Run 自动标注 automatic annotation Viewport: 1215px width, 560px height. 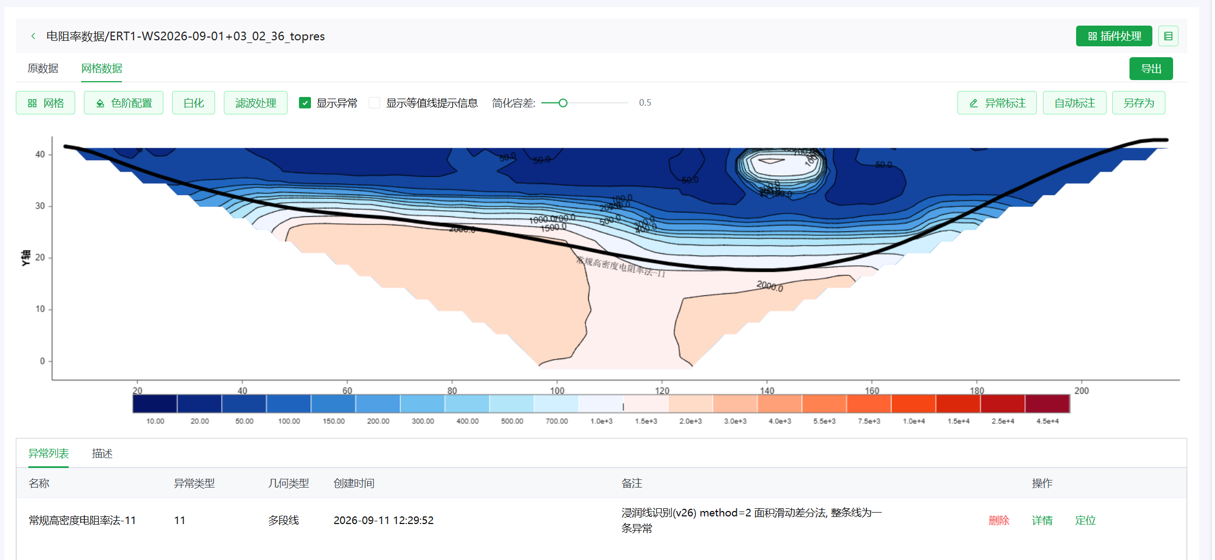click(x=1074, y=103)
